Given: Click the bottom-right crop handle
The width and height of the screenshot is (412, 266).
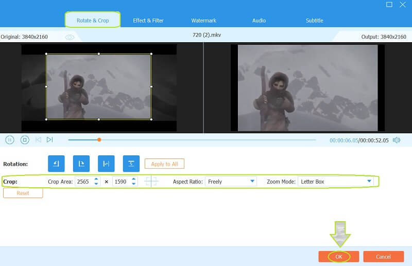Looking at the screenshot, I should (x=151, y=119).
